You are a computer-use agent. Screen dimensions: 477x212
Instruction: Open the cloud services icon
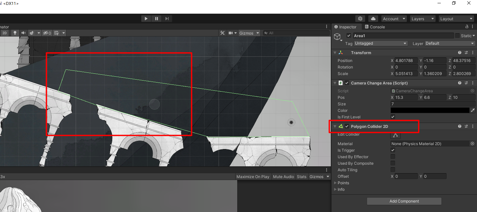[373, 19]
